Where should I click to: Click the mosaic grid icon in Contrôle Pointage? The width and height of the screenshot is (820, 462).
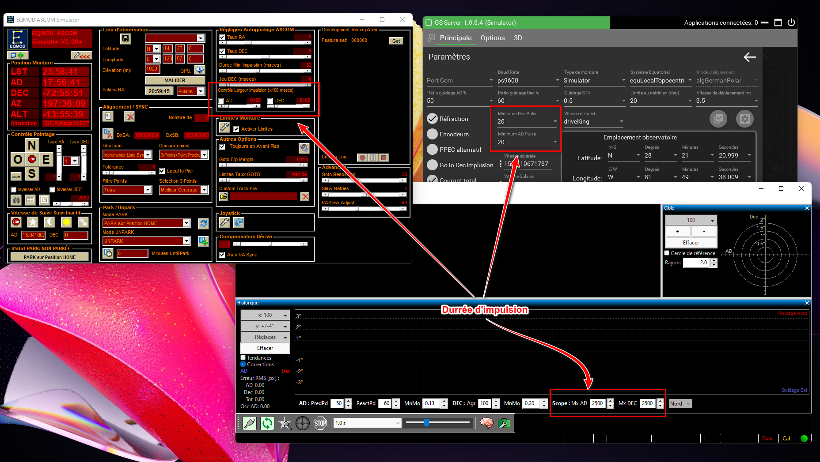30,200
